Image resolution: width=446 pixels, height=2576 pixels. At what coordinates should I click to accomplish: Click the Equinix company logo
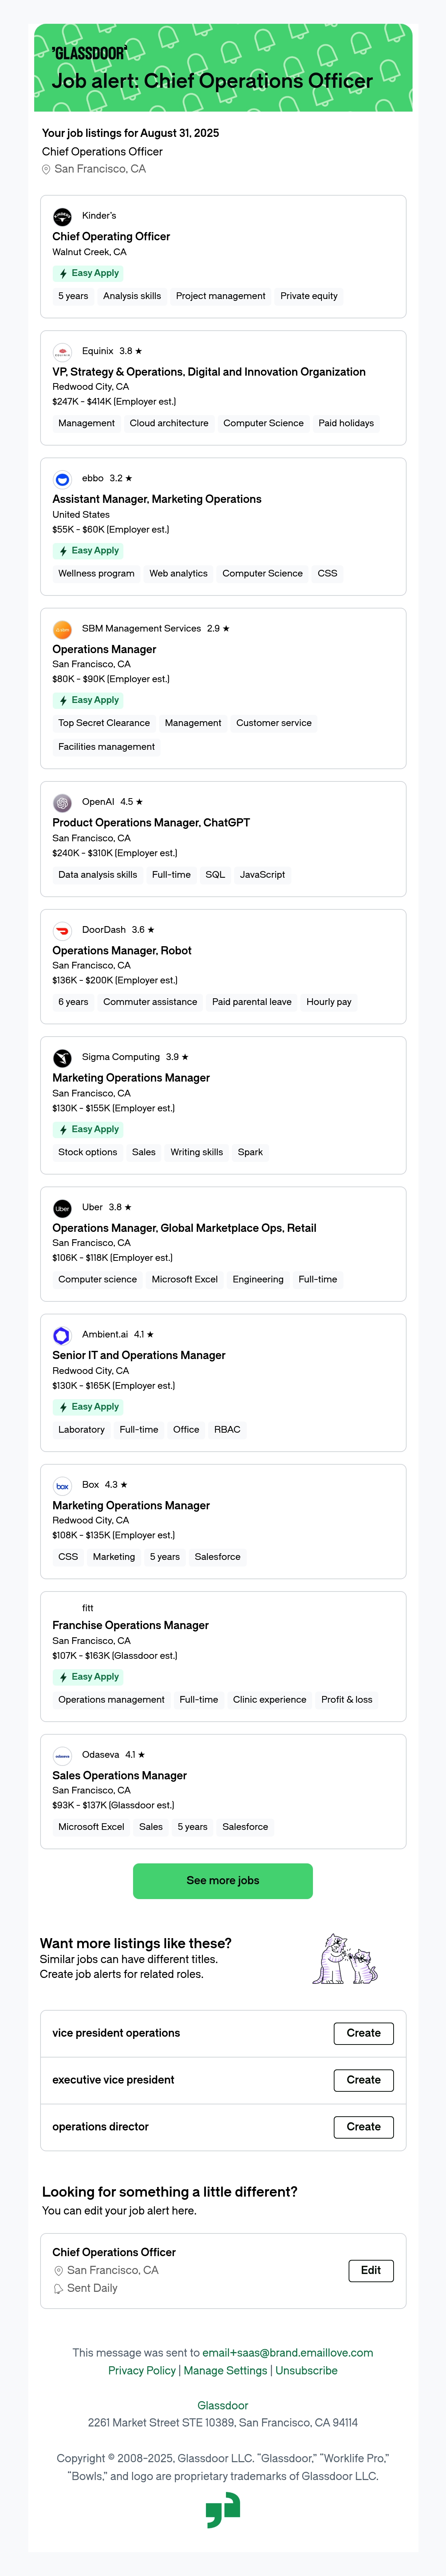click(62, 351)
